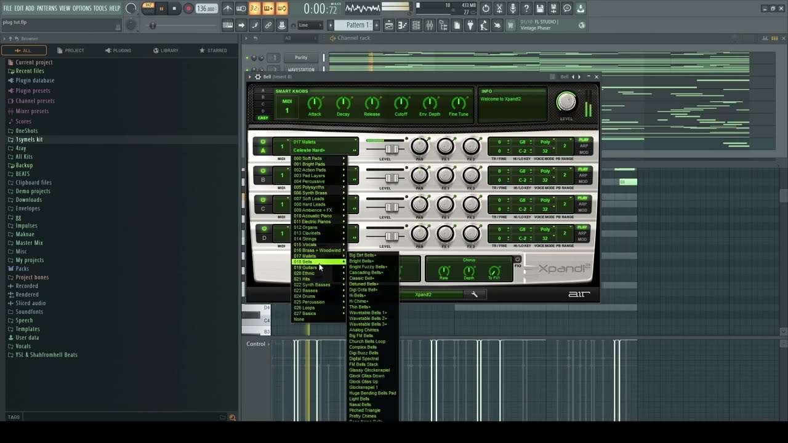This screenshot has height=443, width=788.
Task: Click the save project icon
Action: pos(540,9)
